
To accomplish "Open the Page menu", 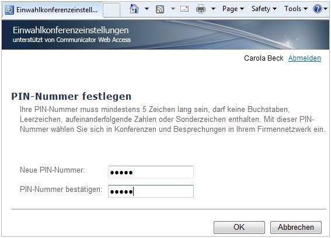I will 233,9.
